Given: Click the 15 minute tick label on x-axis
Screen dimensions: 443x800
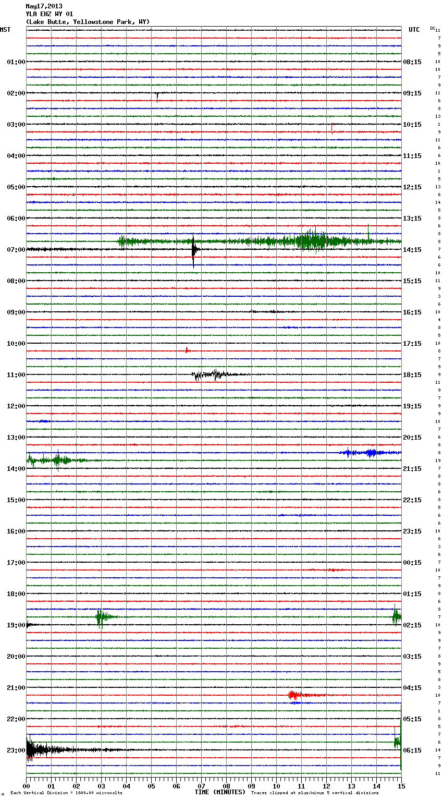Looking at the screenshot, I should [x=401, y=786].
